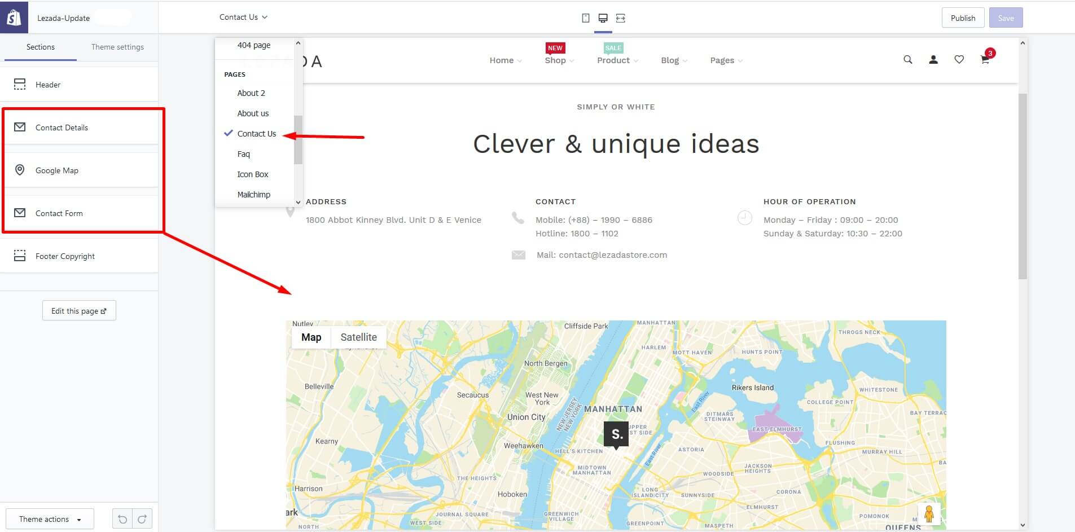This screenshot has width=1075, height=532.
Task: Click the mail envelope icon beside contact email
Action: (519, 255)
